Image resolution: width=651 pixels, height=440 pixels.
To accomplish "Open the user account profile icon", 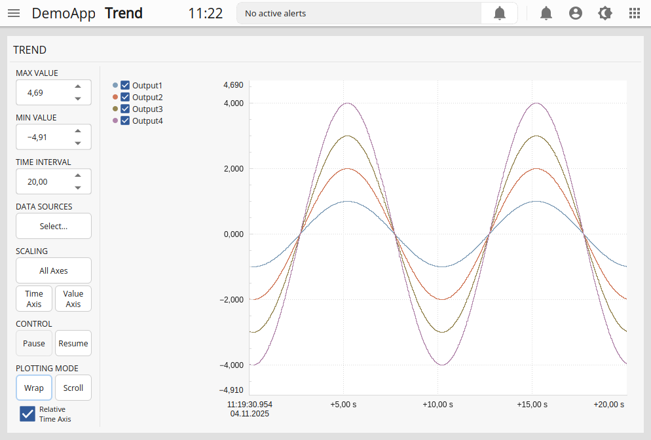I will click(576, 13).
